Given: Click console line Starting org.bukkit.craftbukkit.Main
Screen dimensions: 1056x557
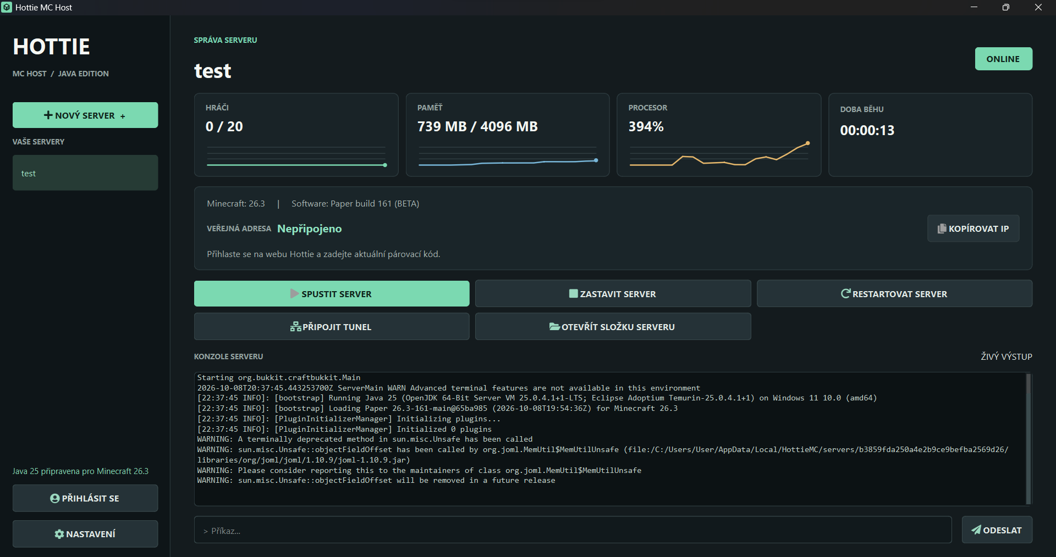Looking at the screenshot, I should pyautogui.click(x=279, y=377).
